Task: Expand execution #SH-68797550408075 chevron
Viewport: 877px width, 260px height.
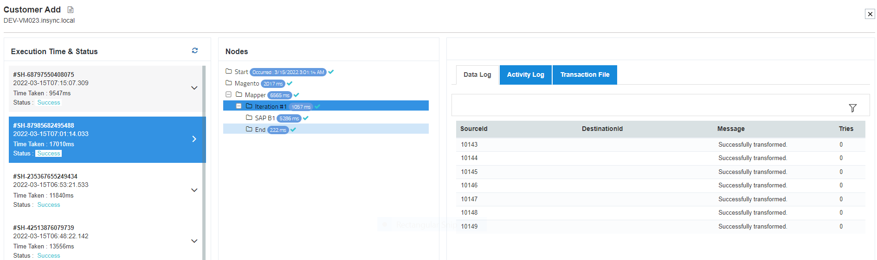Action: tap(194, 88)
